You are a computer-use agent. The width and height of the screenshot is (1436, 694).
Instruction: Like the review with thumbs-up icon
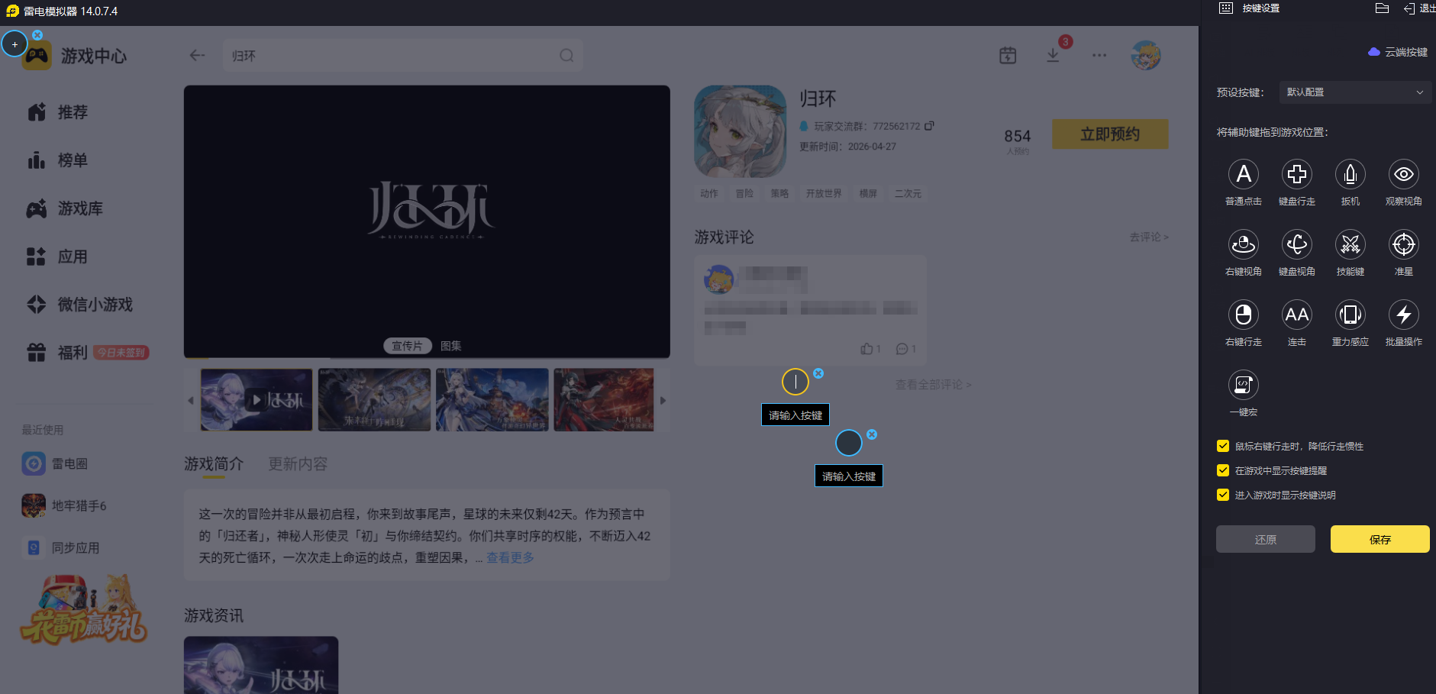pos(867,349)
